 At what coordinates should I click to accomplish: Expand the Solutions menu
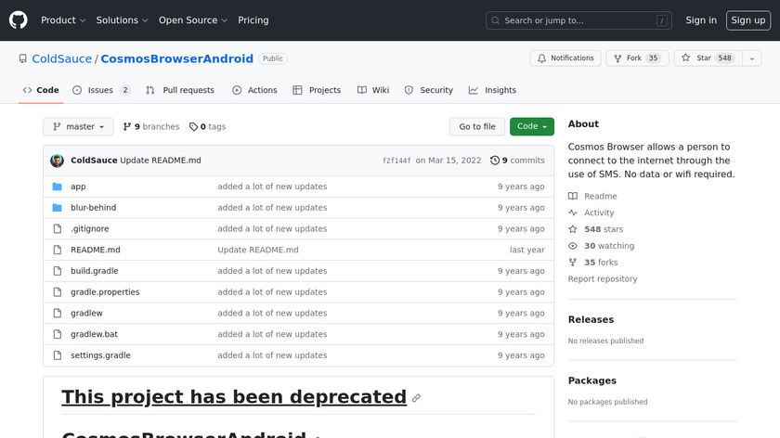click(122, 20)
